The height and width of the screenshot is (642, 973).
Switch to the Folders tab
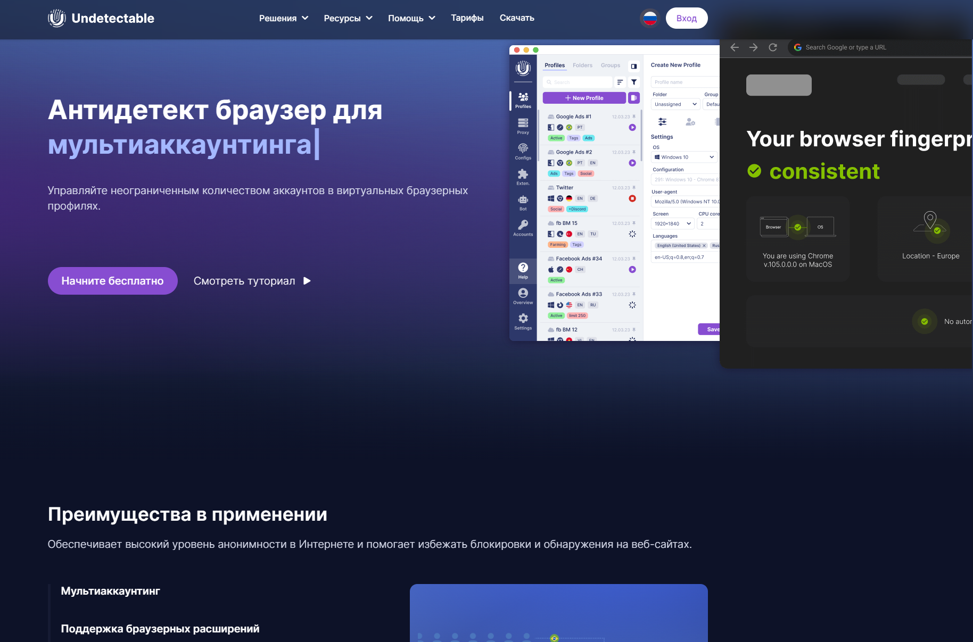[x=582, y=65]
